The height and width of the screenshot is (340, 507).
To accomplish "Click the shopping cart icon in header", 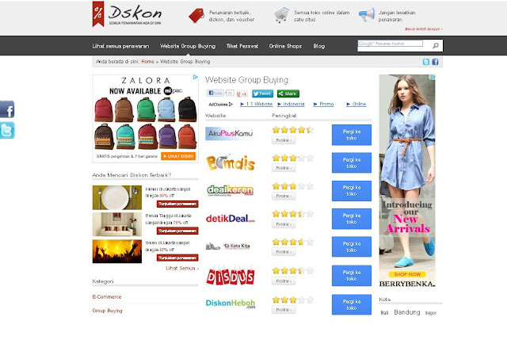I will click(x=281, y=15).
